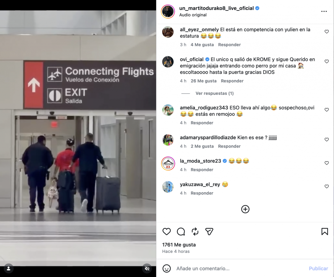Screen dimensions: 334x277
Task: Unmute the video with the speaker icon
Action: 147,269
